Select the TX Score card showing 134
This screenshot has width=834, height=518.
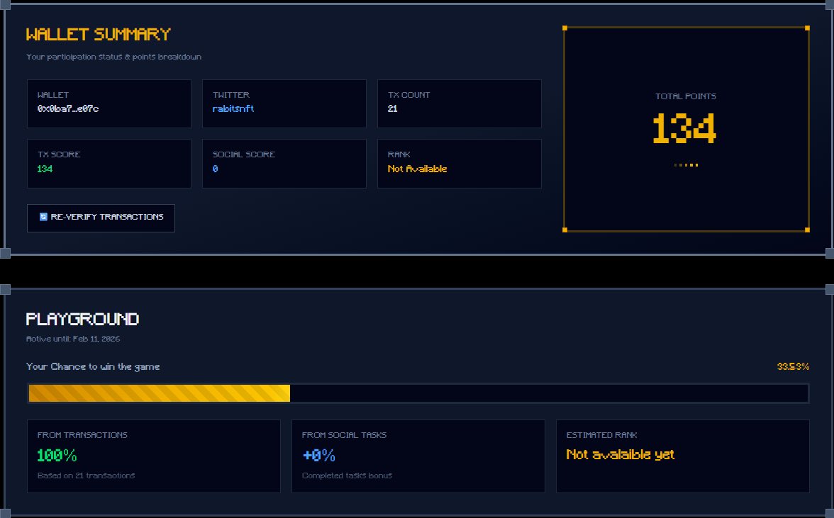(x=109, y=163)
